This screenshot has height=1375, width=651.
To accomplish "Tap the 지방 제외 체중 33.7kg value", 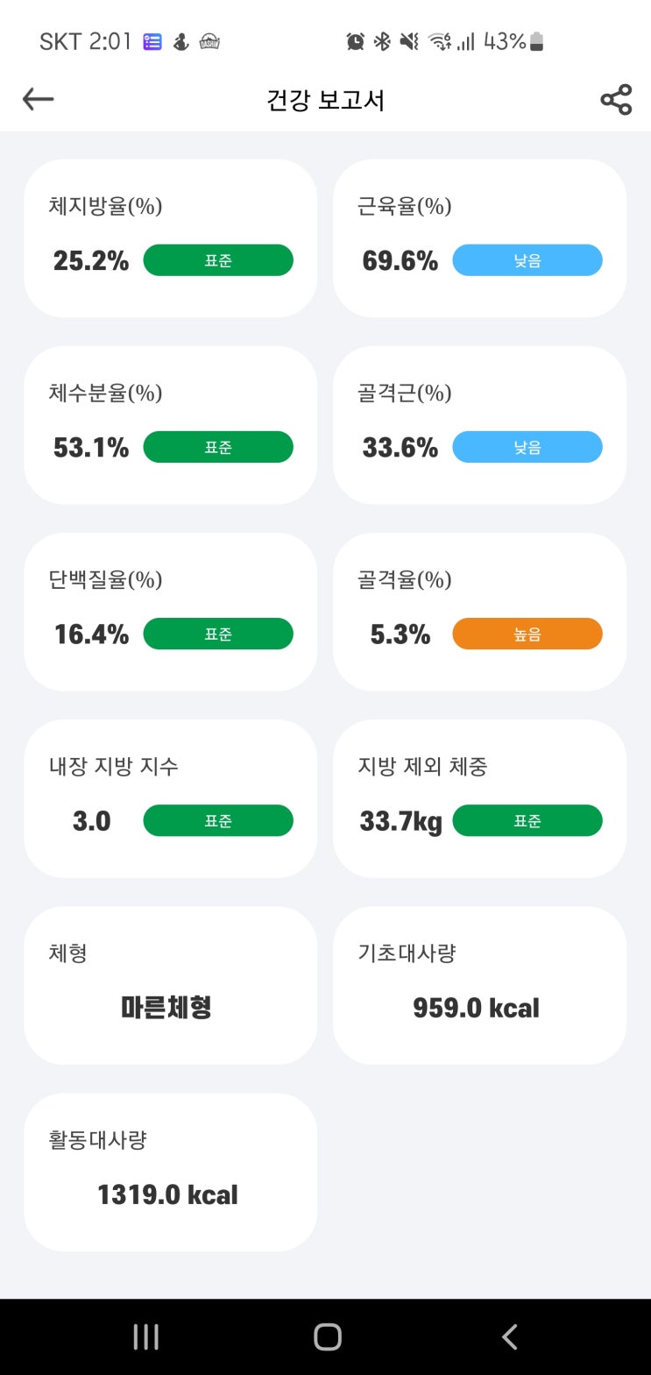I will coord(400,821).
